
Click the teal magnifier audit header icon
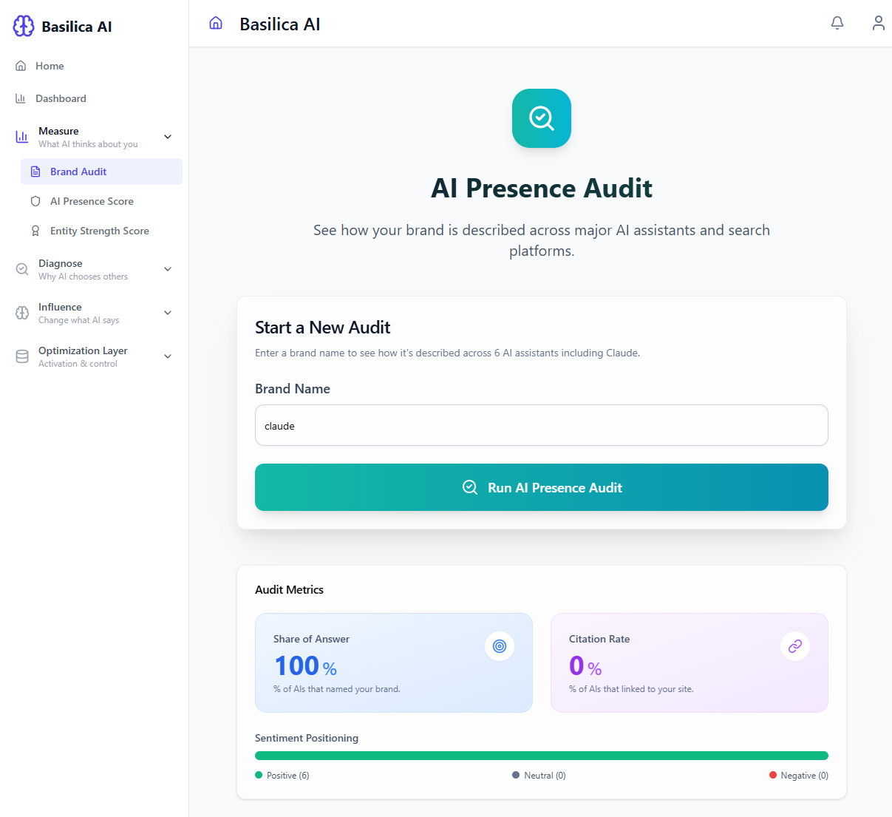(542, 118)
